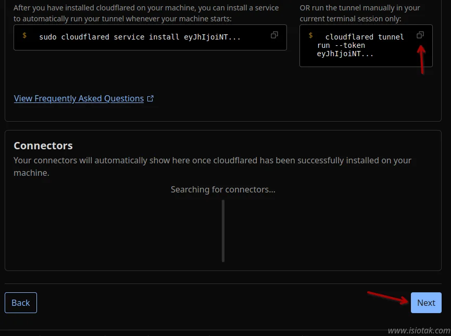Open View Frequently Asked Questions link
Image resolution: width=451 pixels, height=336 pixels.
(x=79, y=98)
